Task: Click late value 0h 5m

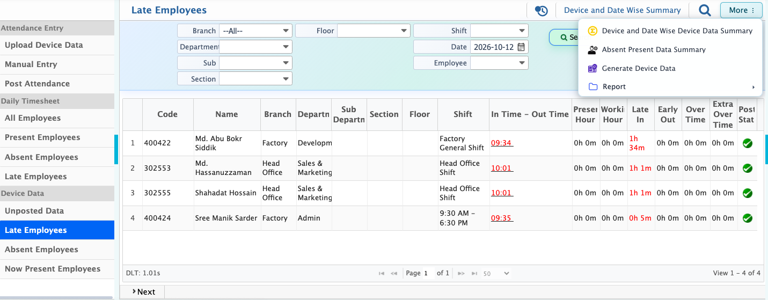Action: tap(640, 218)
